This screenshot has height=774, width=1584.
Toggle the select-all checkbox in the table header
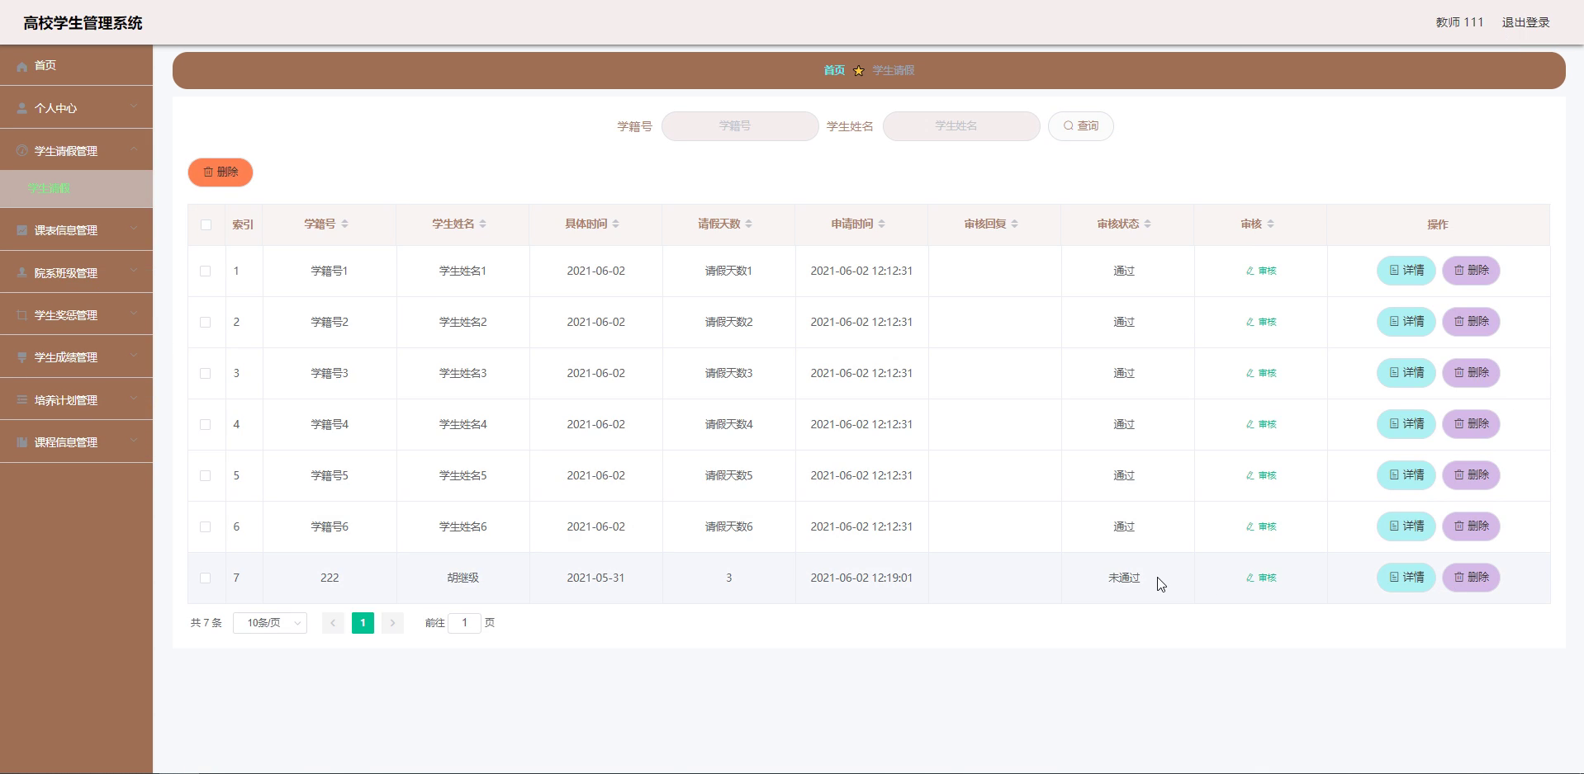[x=206, y=224]
